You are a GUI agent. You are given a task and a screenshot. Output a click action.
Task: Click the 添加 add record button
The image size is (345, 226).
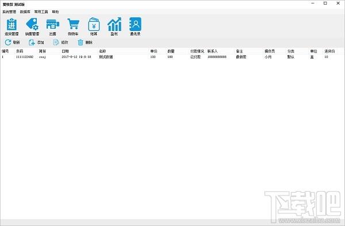[36, 42]
